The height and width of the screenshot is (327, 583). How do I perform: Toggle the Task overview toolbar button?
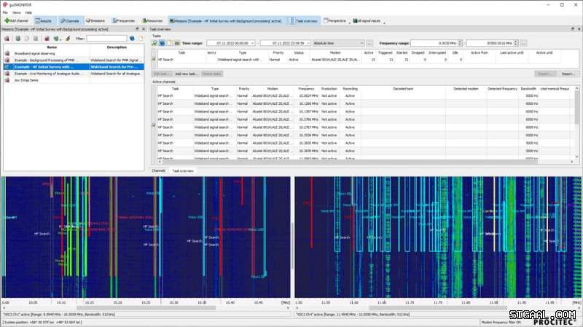[303, 21]
